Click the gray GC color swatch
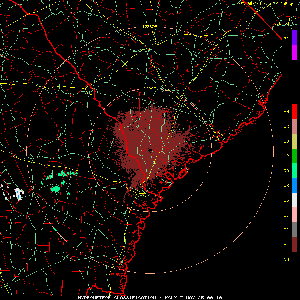 [x=294, y=230]
